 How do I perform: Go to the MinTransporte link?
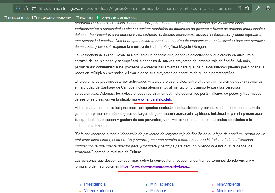click(x=229, y=190)
